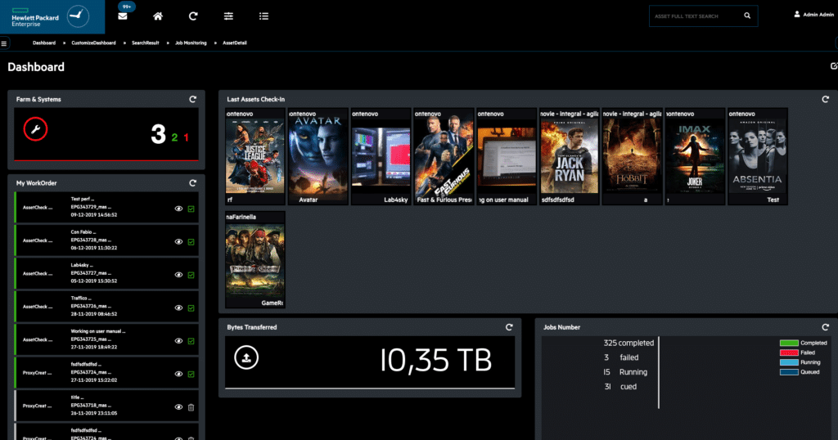Click the wrench icon in Farm & Systems

35,129
